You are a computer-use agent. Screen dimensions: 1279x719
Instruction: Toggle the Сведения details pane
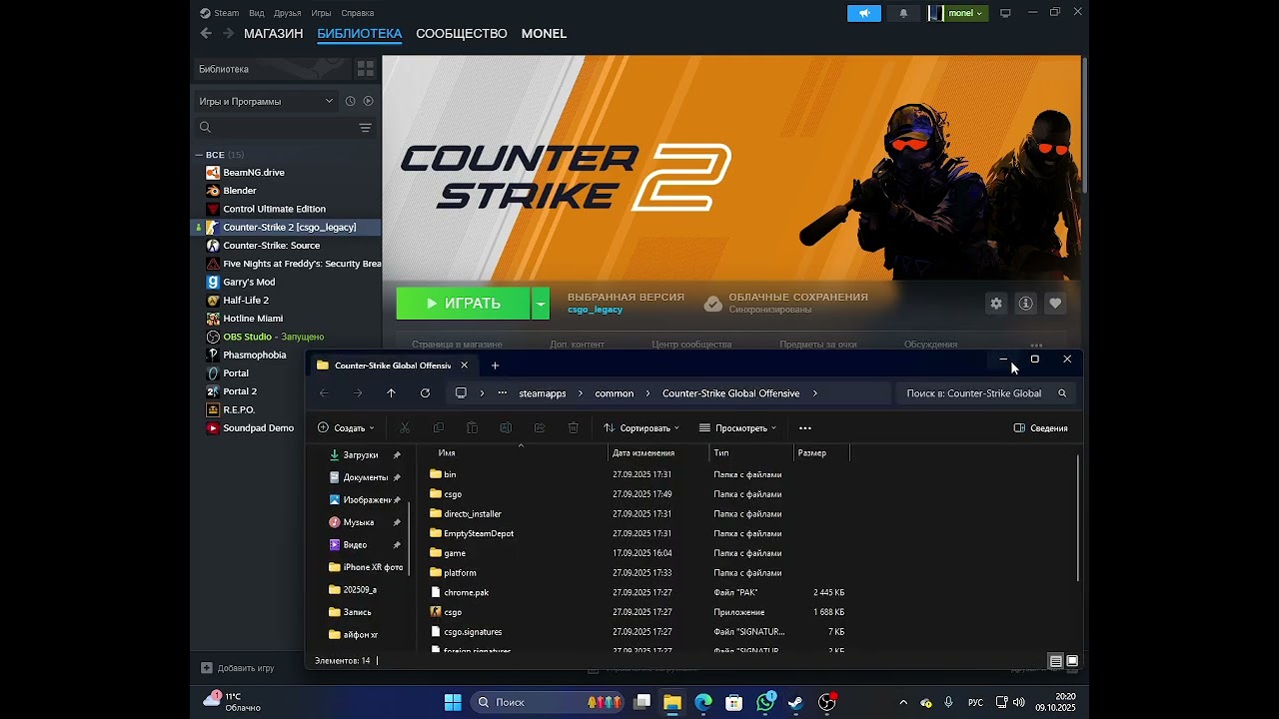[x=1041, y=428]
